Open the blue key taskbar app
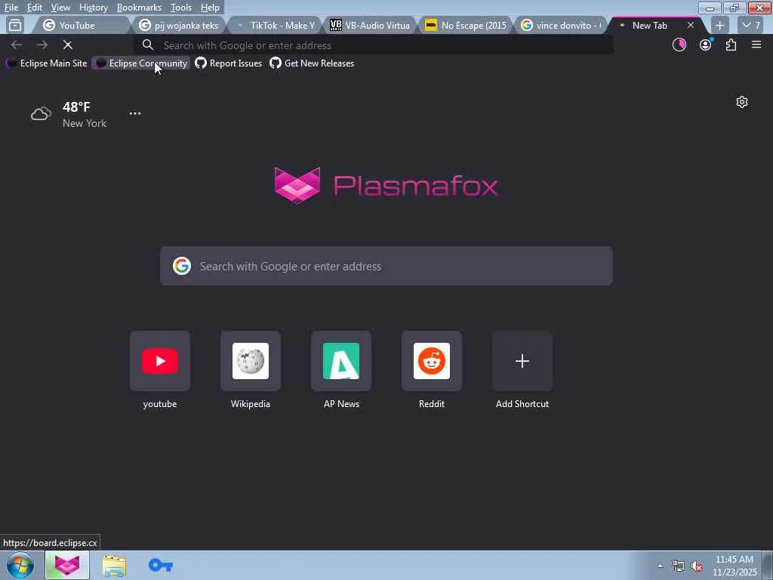Screen dimensions: 773x580 point(161,565)
